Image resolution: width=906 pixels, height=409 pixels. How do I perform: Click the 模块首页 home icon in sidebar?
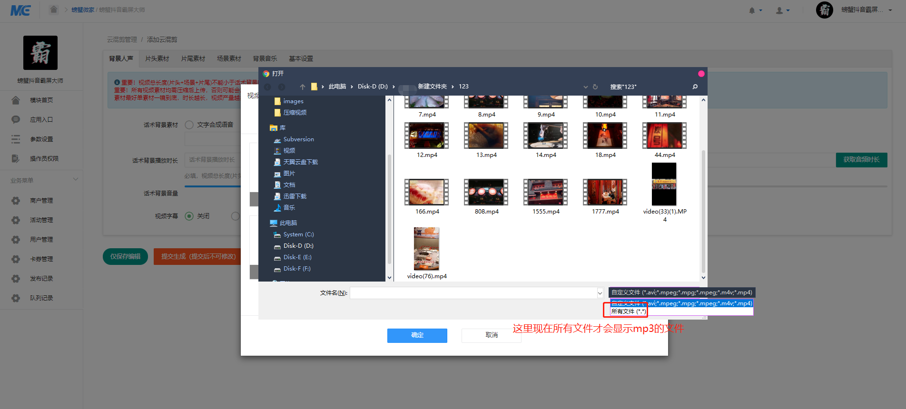click(16, 100)
